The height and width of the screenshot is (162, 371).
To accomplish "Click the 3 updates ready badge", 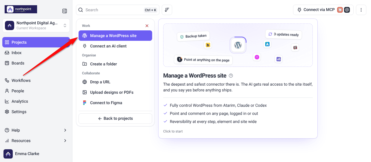I will pos(284,34).
